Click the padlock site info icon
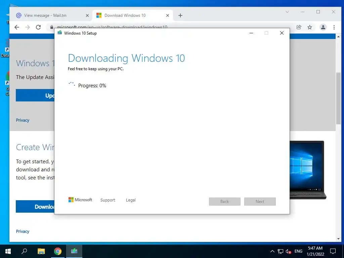Image resolution: width=344 pixels, height=258 pixels. coord(51,27)
